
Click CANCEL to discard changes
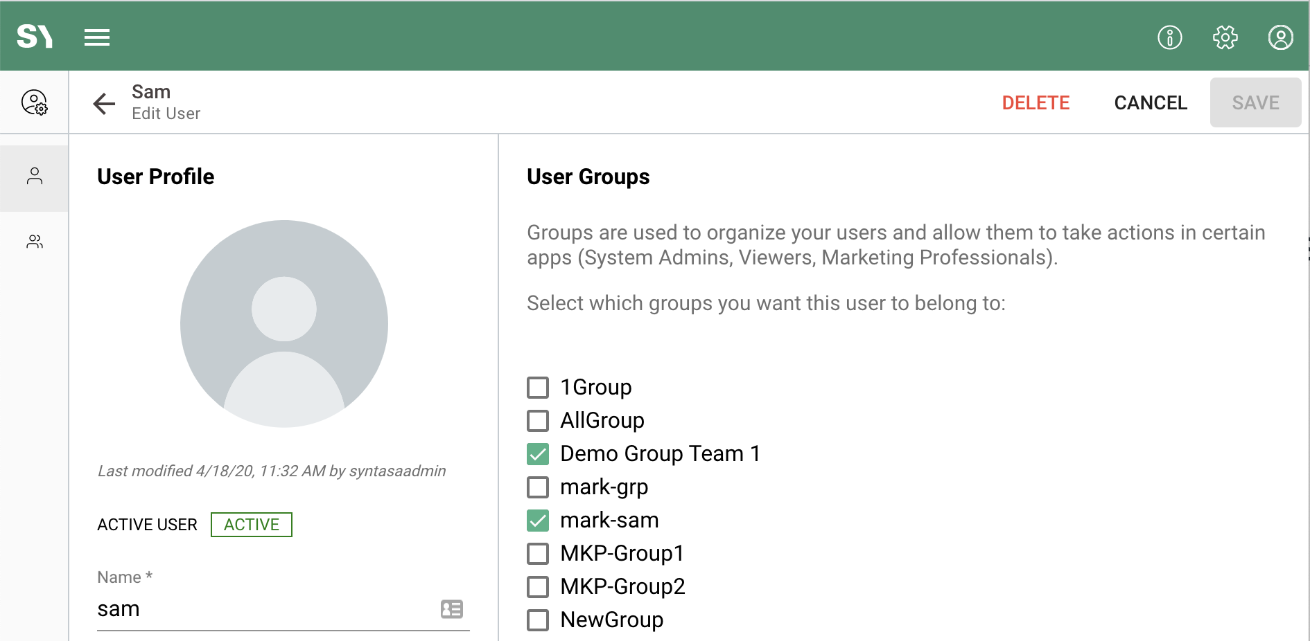click(1150, 103)
